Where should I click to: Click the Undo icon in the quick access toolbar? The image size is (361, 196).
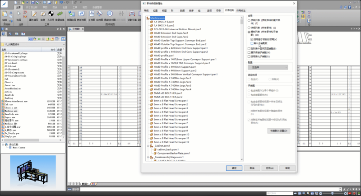[61, 2]
